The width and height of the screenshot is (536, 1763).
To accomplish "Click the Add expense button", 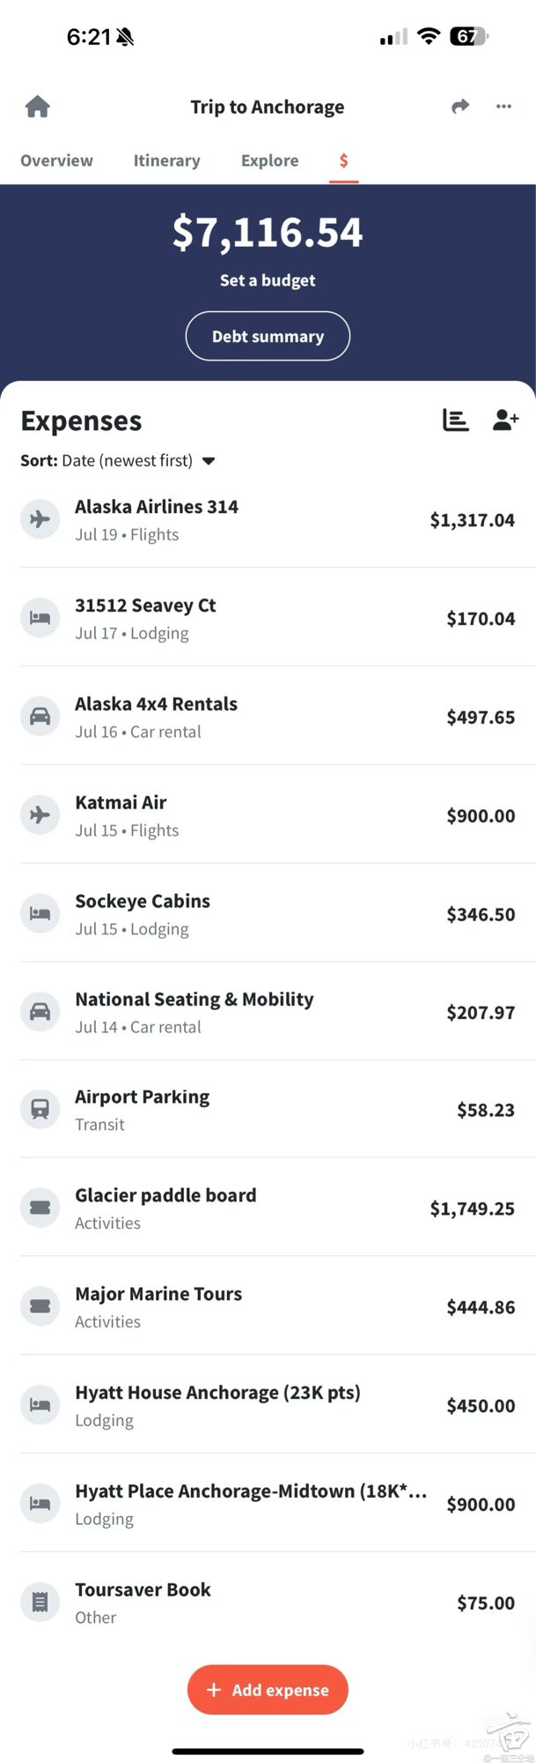I will point(268,1690).
